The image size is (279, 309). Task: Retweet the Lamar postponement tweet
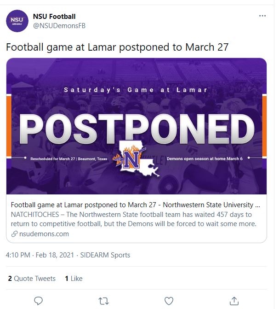[x=104, y=301]
